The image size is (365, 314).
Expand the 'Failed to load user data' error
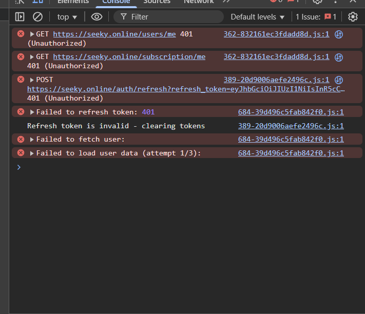coord(32,153)
